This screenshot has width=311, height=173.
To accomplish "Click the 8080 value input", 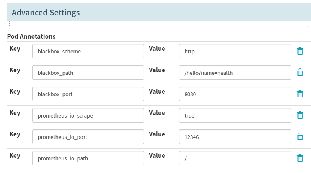I will (x=235, y=94).
